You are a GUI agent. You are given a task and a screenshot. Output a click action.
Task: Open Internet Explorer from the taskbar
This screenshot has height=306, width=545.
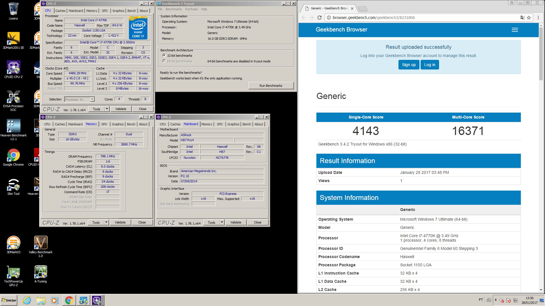27,300
